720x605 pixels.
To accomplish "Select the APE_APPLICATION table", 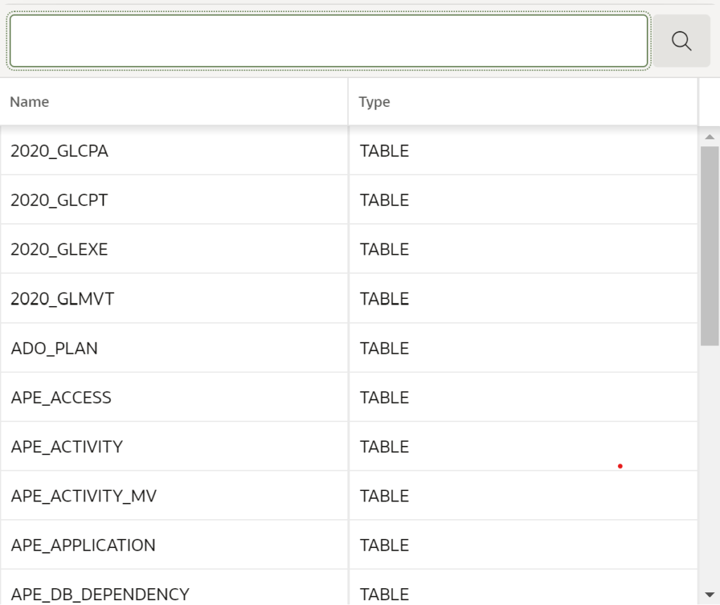I will pyautogui.click(x=349, y=544).
